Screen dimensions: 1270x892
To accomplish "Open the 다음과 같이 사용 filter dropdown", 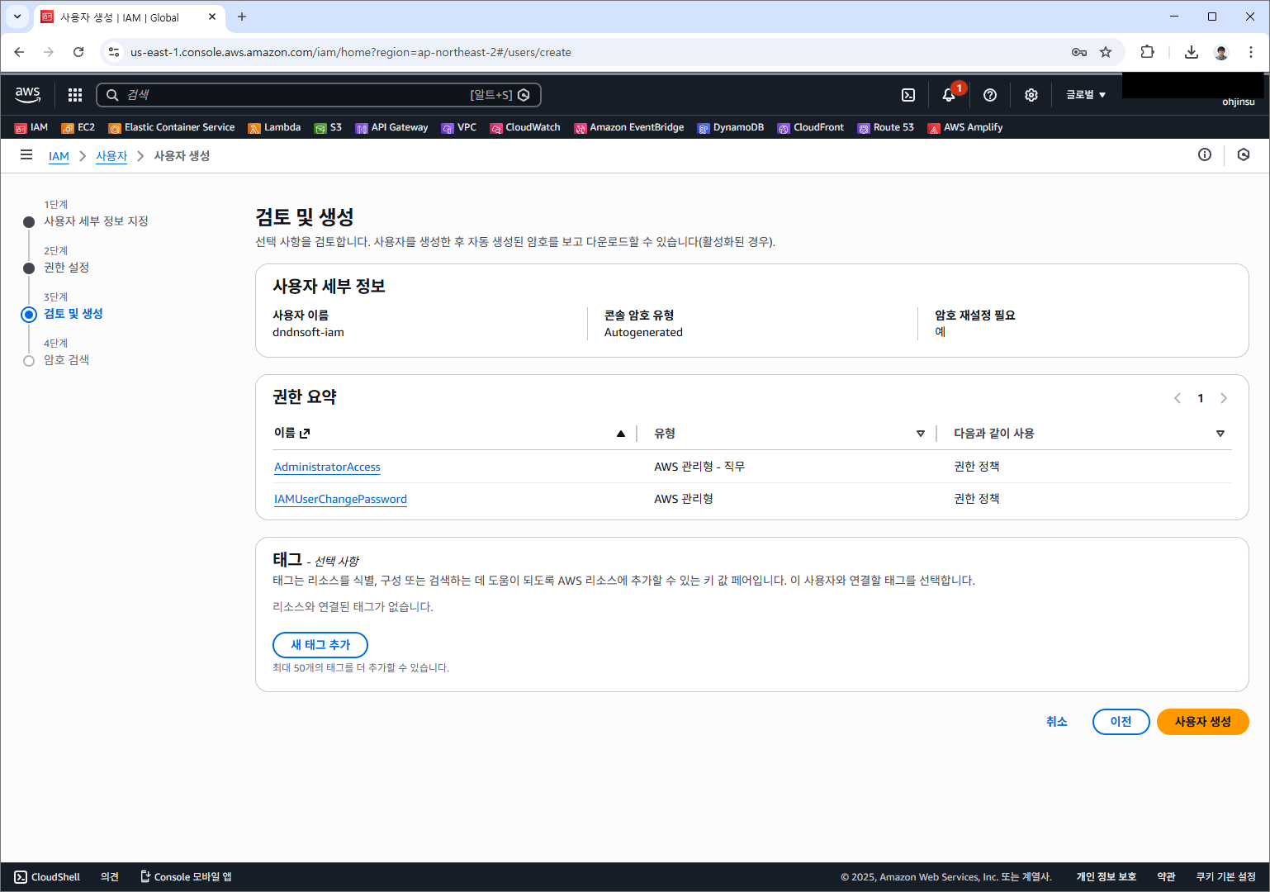I will coord(1220,433).
